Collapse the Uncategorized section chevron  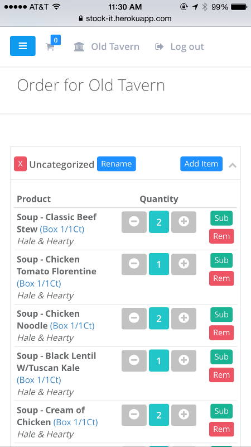(233, 165)
